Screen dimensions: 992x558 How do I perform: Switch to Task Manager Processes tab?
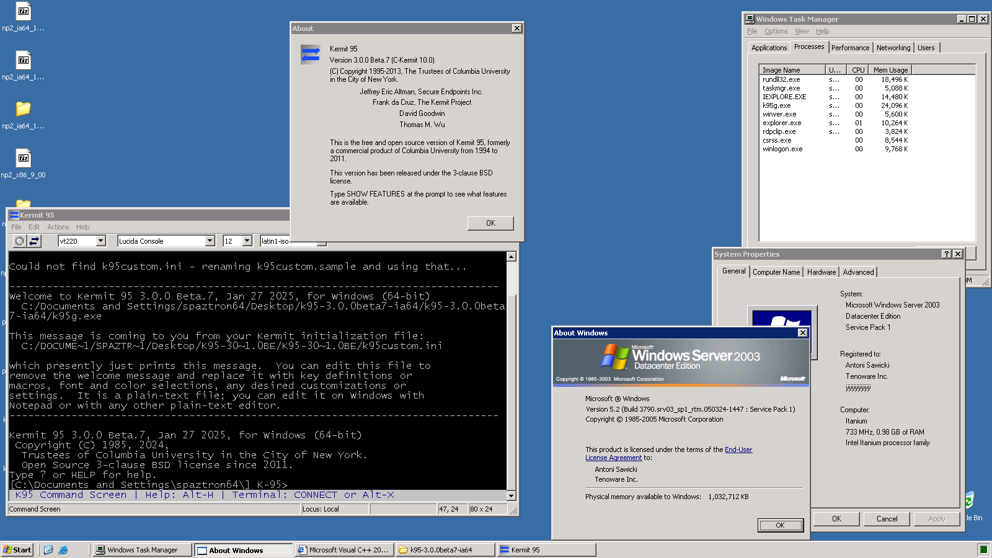809,46
